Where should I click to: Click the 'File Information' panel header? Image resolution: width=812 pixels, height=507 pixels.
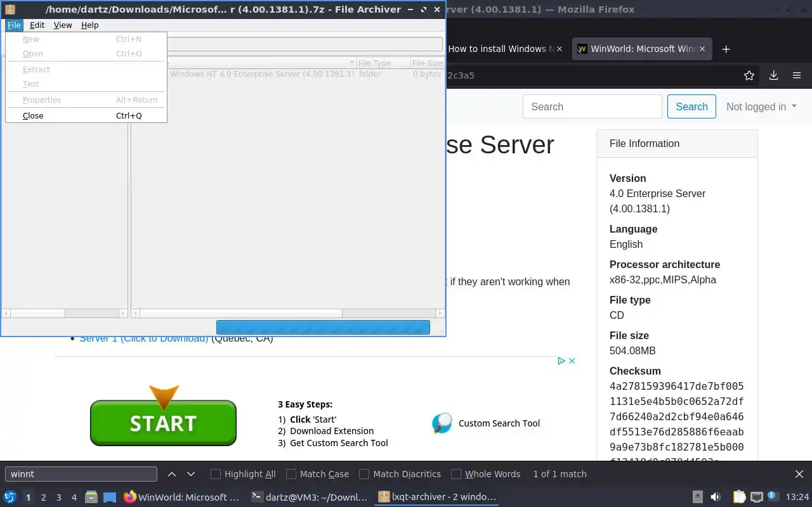[677, 144]
